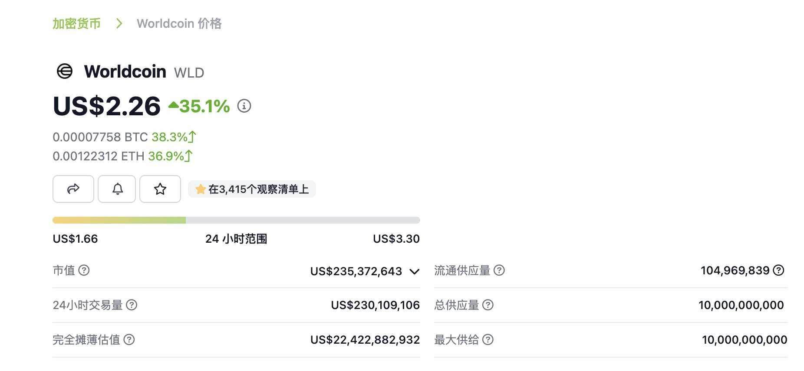Click the 24 小时范围 progress bar

(x=236, y=220)
